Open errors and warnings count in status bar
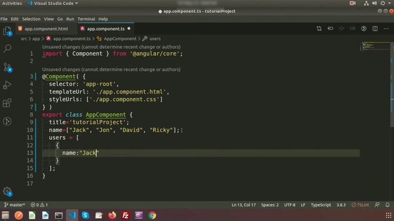394x221 pixels. (39, 204)
